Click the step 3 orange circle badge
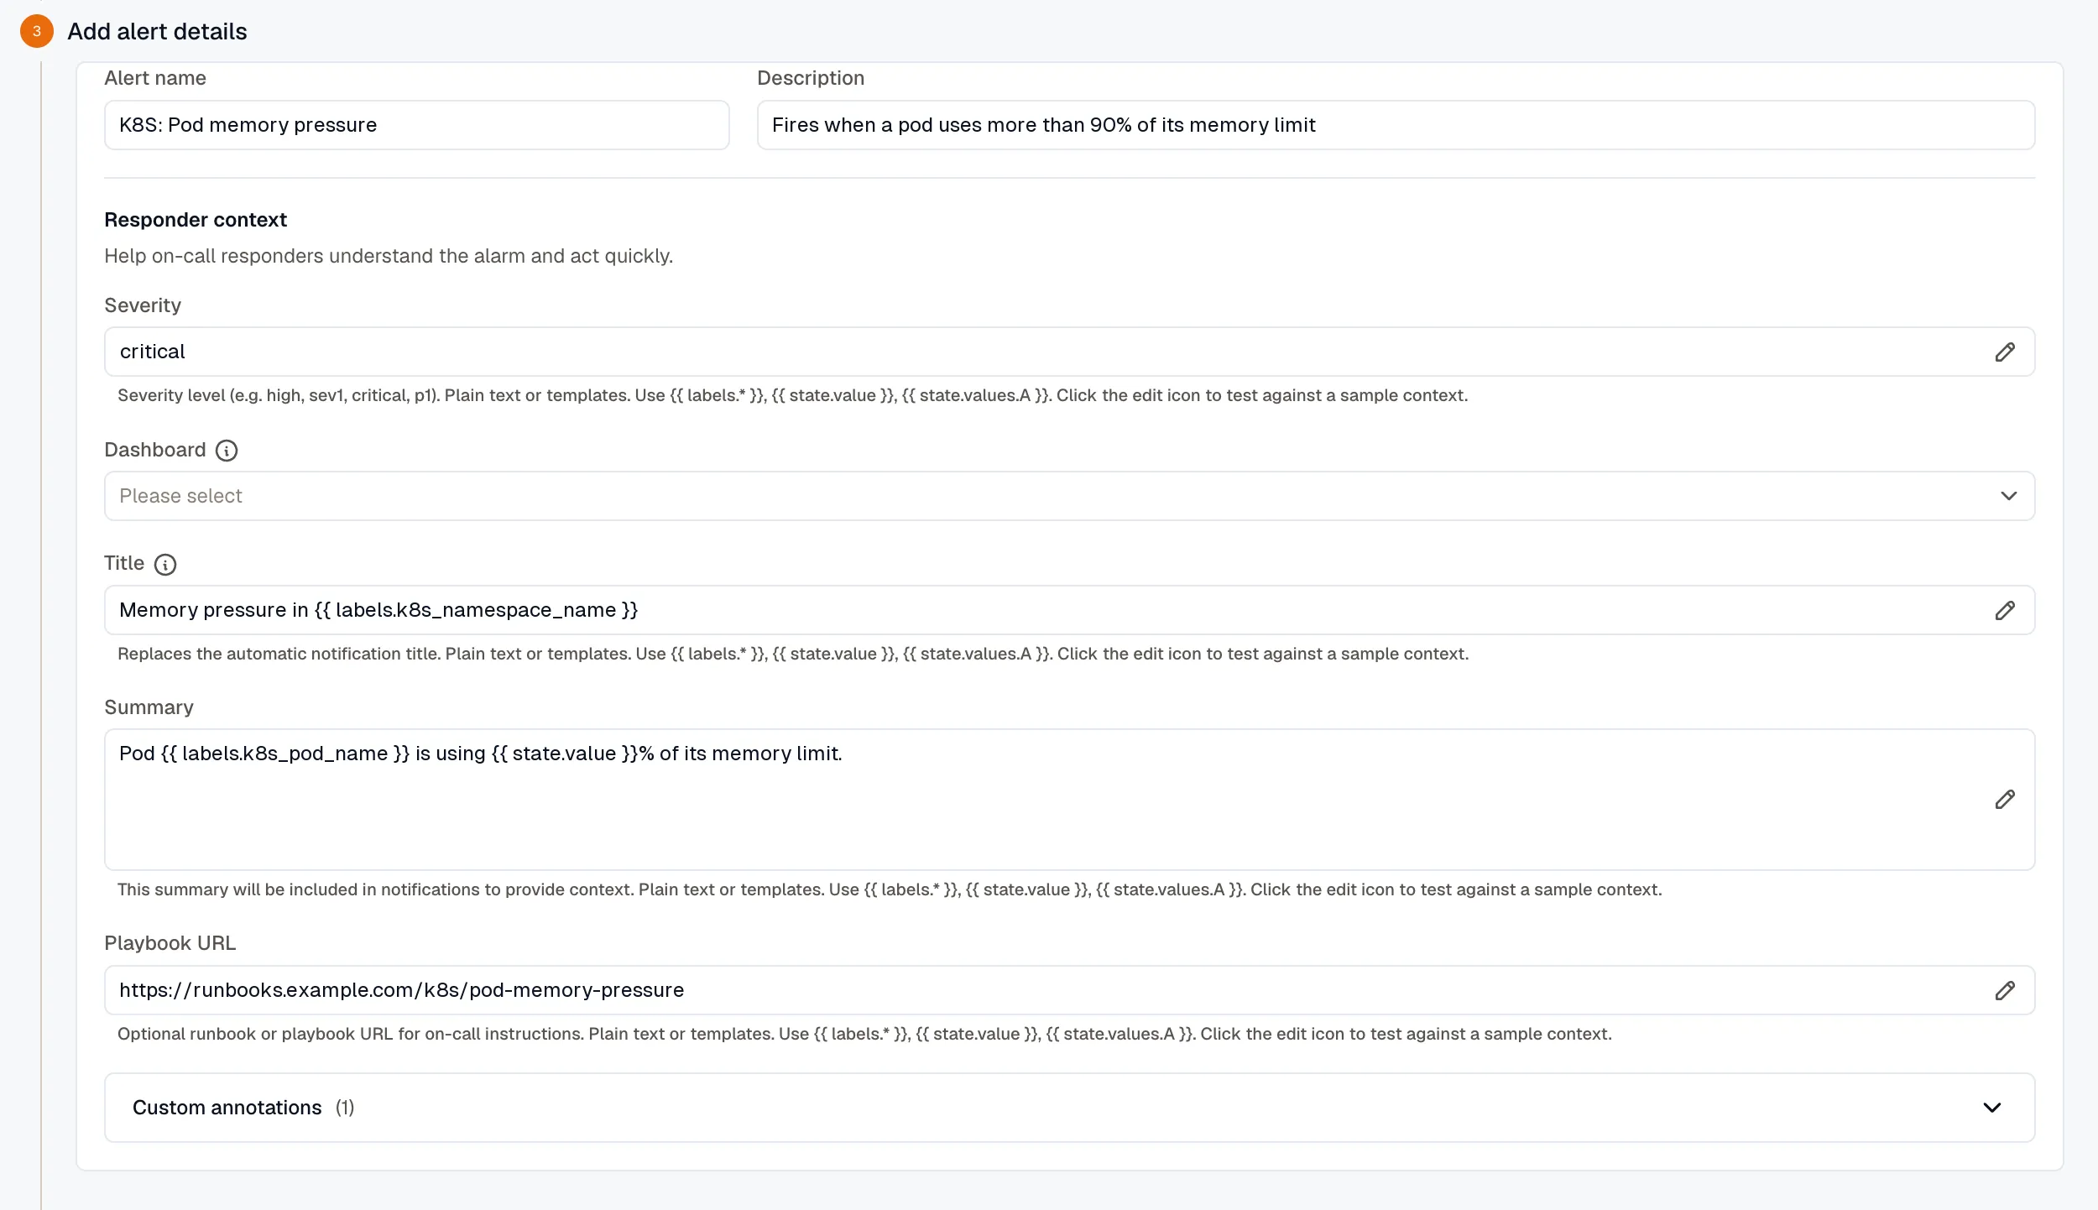2098x1210 pixels. (37, 31)
